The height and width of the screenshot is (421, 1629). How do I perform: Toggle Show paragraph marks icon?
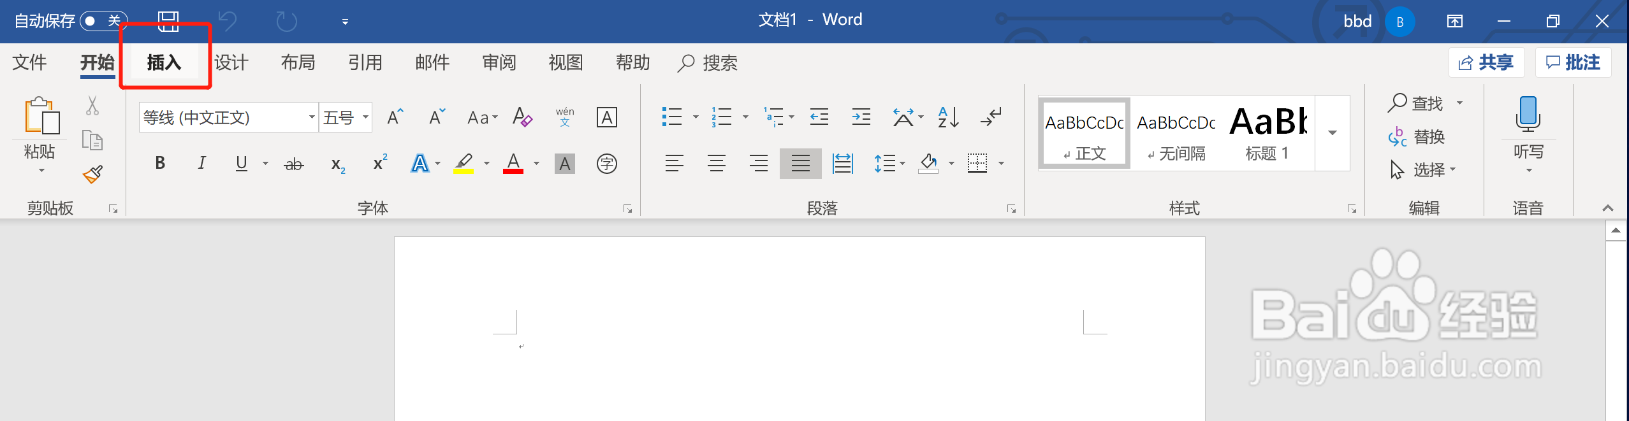[x=991, y=117]
